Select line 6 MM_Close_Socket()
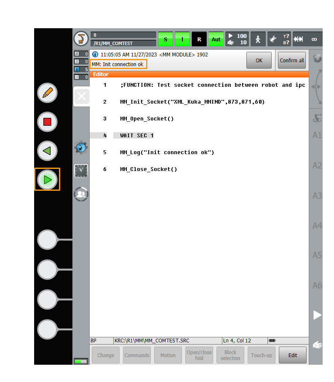This screenshot has width=334, height=382. point(149,169)
